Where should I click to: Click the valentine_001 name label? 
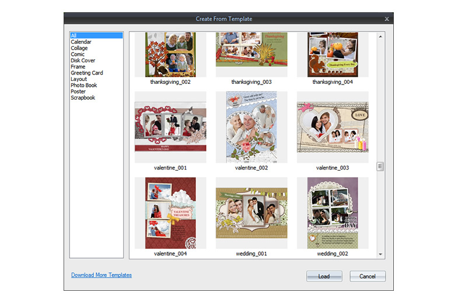pos(170,168)
